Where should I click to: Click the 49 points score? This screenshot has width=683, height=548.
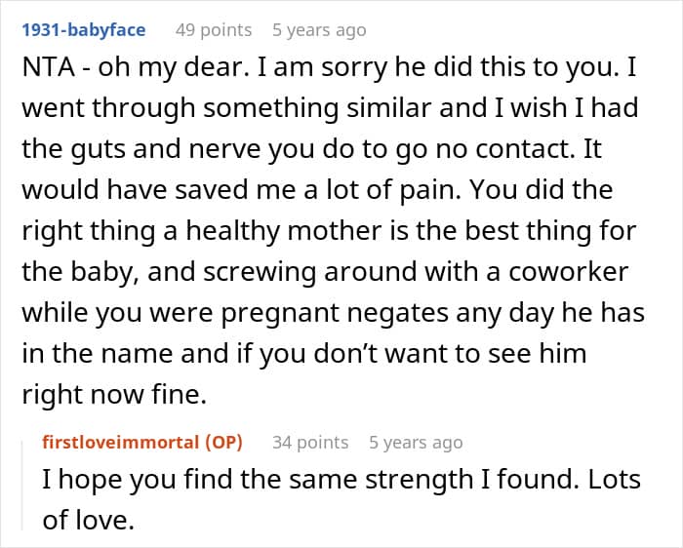tap(213, 30)
